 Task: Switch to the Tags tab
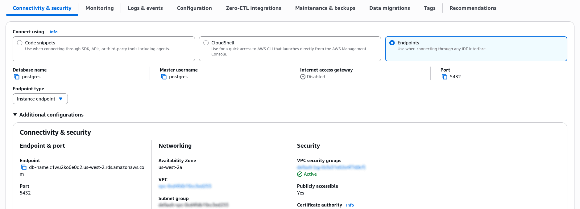point(430,8)
